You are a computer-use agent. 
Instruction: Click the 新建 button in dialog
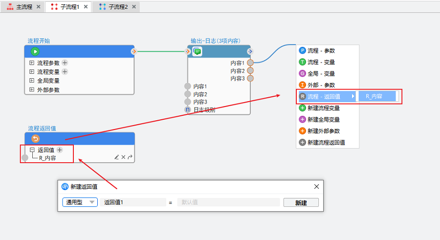[x=301, y=203]
